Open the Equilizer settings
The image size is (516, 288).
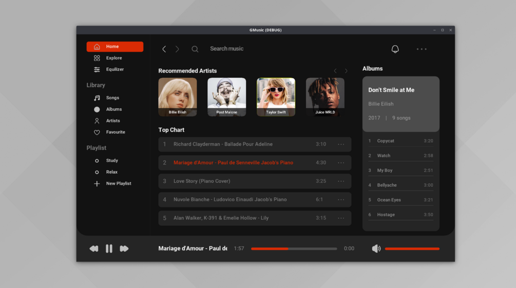[115, 69]
